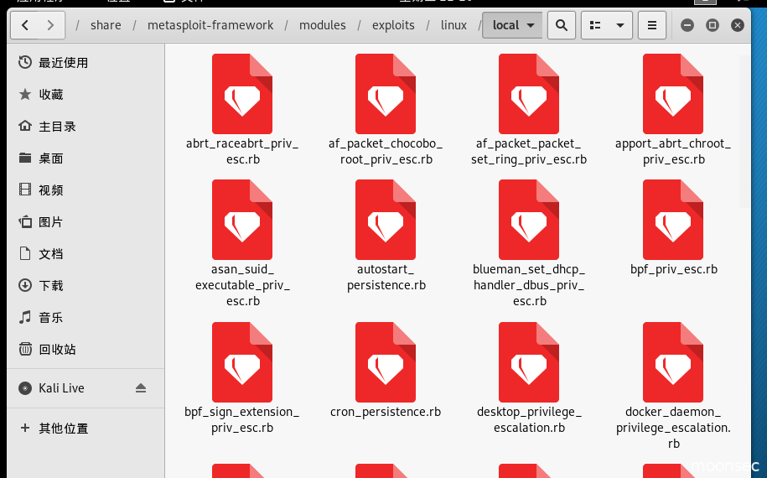The width and height of the screenshot is (767, 478).
Task: Go back with the left arrow button
Action: (x=25, y=25)
